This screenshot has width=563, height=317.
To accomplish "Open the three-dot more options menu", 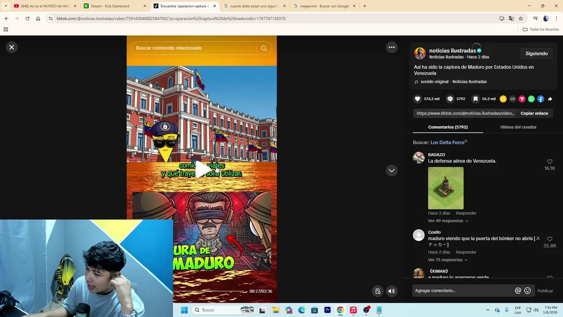I will click(x=391, y=47).
